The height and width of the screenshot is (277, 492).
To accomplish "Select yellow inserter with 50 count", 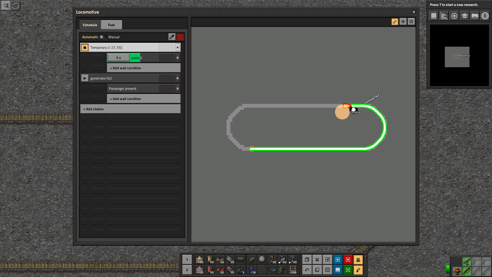I will [x=272, y=260].
